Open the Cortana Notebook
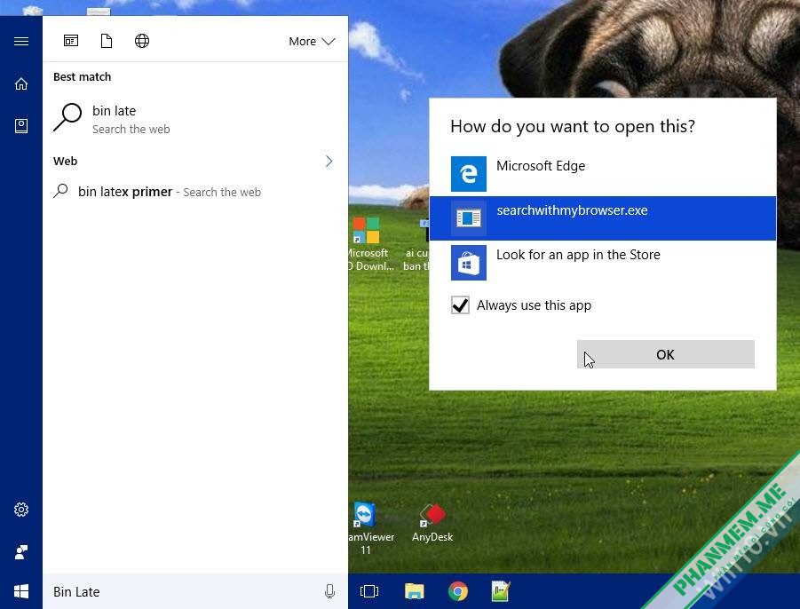 pyautogui.click(x=21, y=125)
